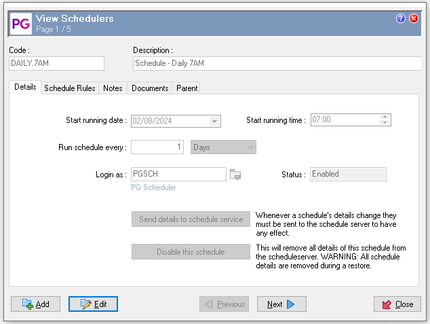Expand the Start running date dropdown

point(214,121)
